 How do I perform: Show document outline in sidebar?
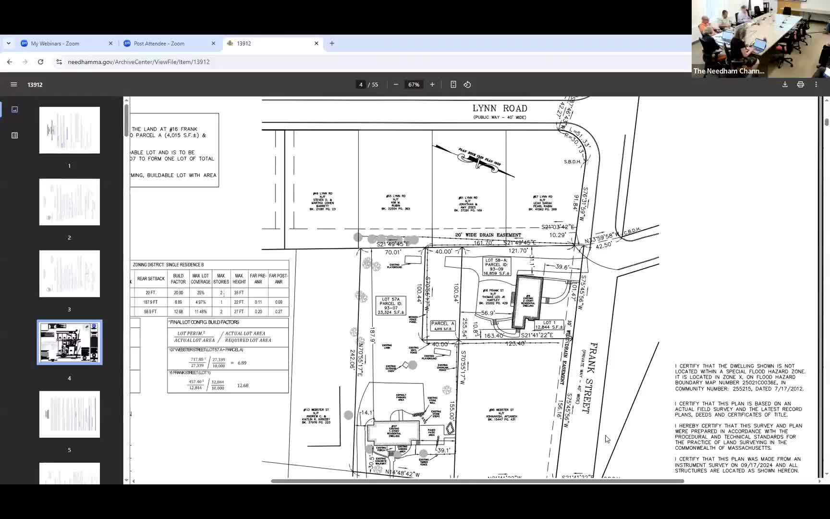[x=15, y=136]
